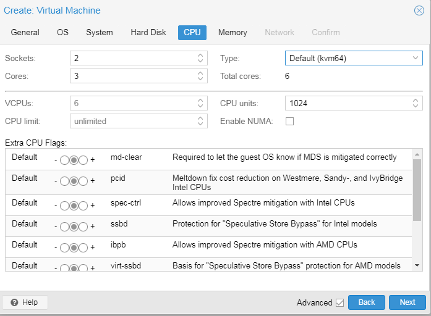Select the ibpb flag name
431x316 pixels.
(118, 244)
